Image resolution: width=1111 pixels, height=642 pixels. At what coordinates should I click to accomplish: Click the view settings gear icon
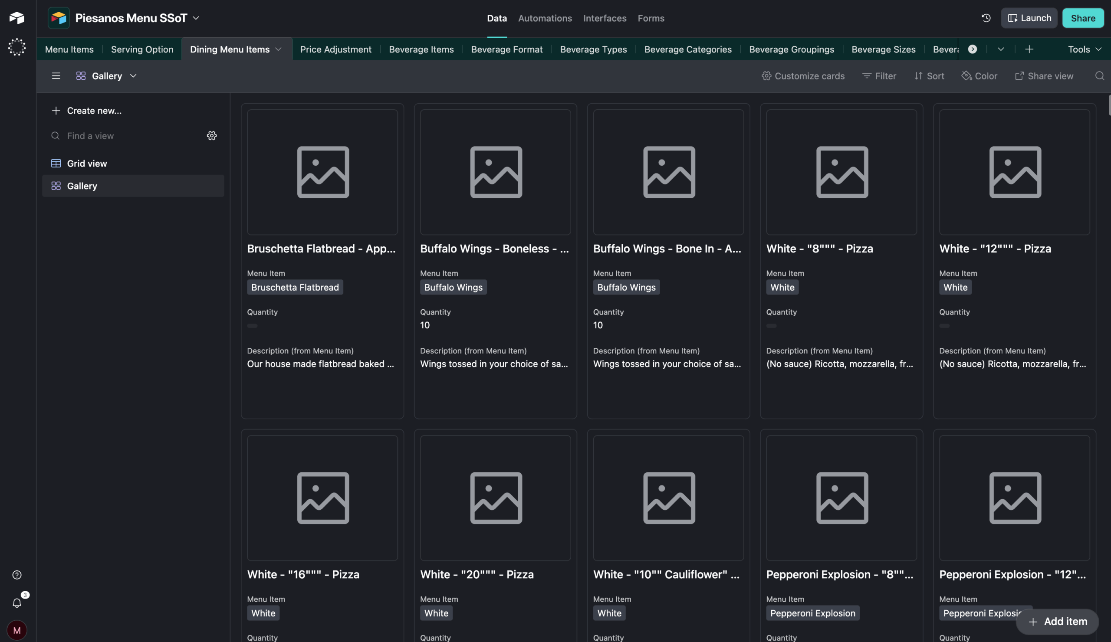coord(212,136)
